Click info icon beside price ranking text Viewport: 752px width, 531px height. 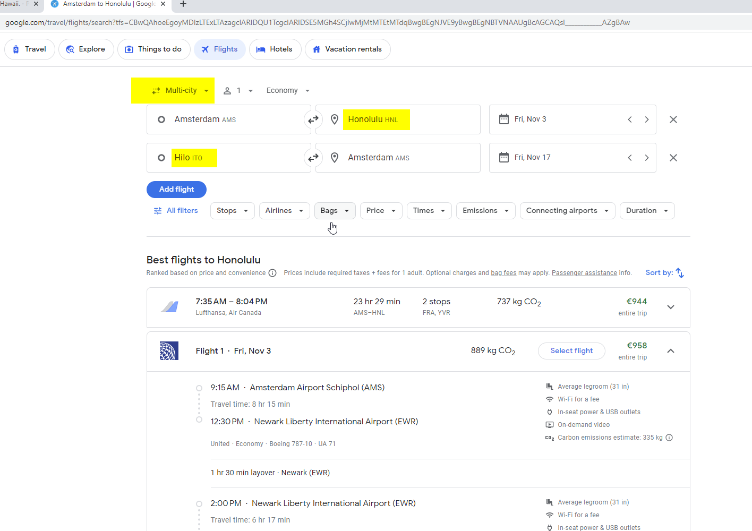(x=272, y=273)
